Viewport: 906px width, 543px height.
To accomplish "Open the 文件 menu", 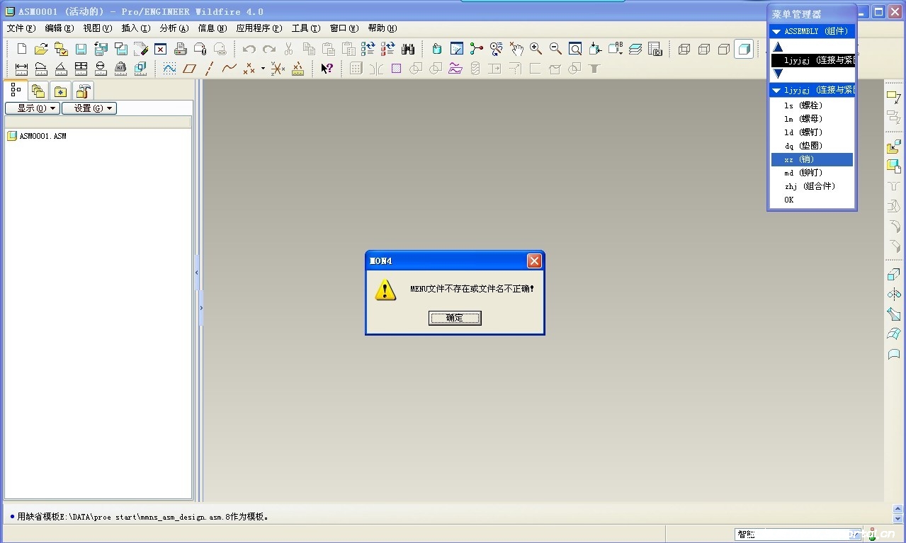I will click(x=21, y=28).
